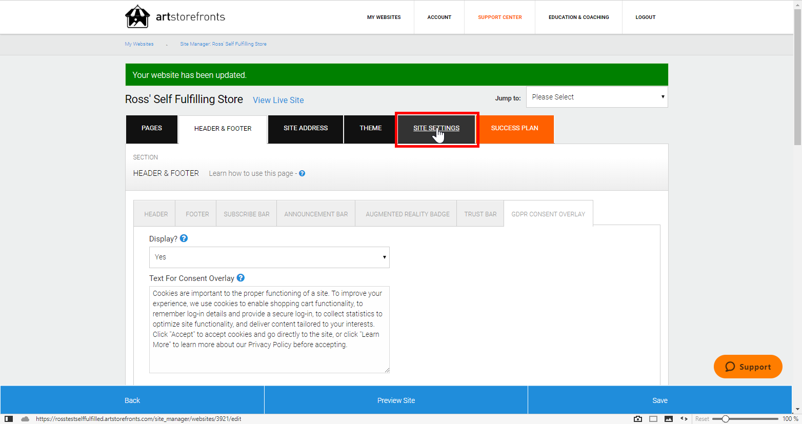
Task: Click in the consent overlay text area
Action: (269, 330)
